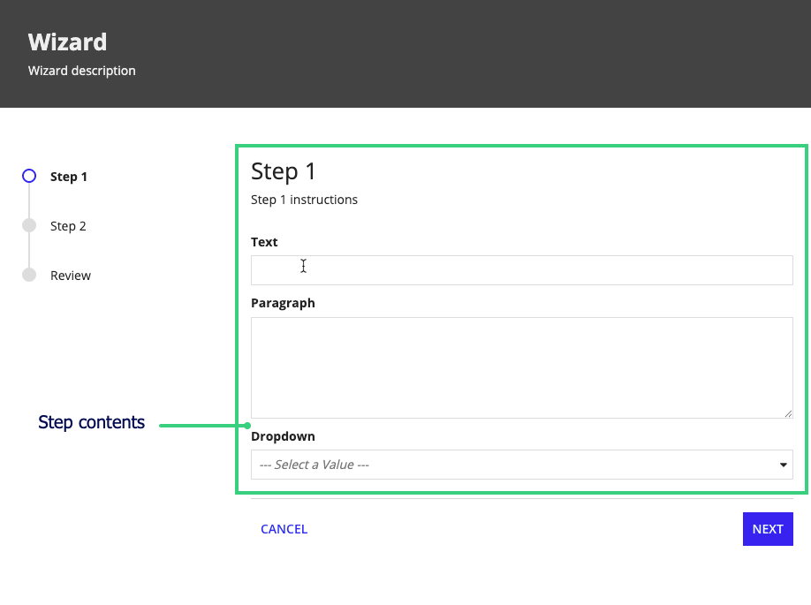811x605 pixels.
Task: Click the Wizard title heading
Action: 67,42
